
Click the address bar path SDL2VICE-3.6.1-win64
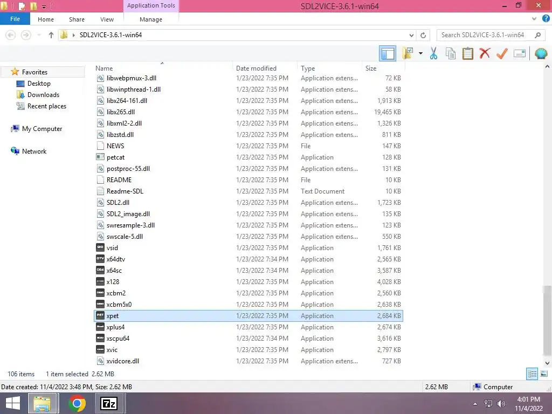pyautogui.click(x=111, y=35)
